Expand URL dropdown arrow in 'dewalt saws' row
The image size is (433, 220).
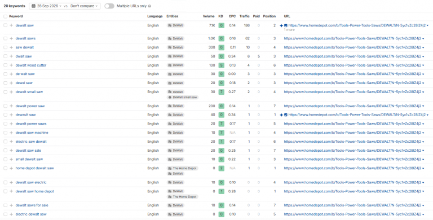pos(423,39)
